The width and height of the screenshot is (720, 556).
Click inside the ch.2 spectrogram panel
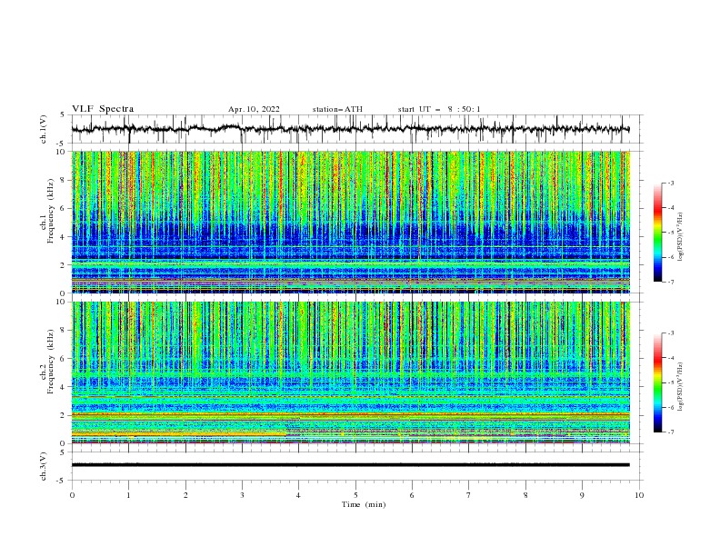pyautogui.click(x=351, y=372)
